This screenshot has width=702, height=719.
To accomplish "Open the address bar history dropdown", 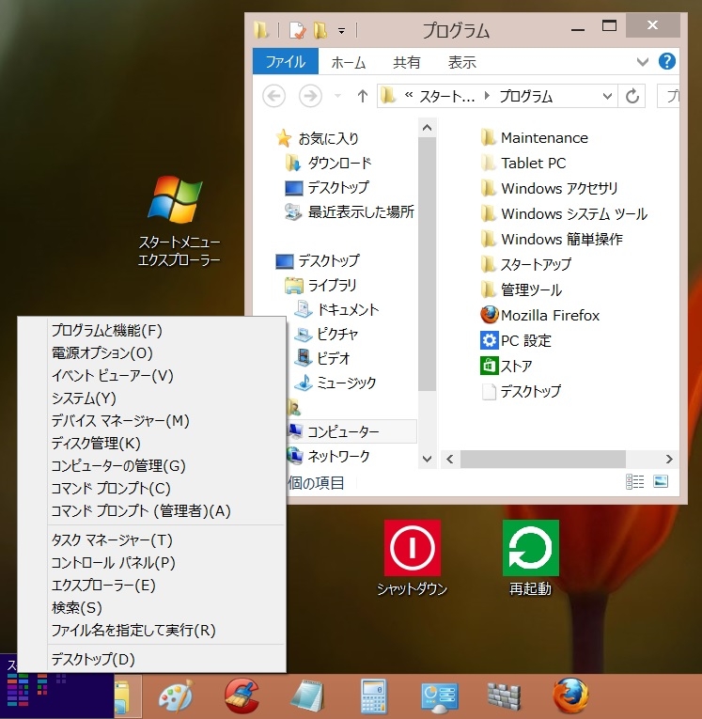I will 606,96.
